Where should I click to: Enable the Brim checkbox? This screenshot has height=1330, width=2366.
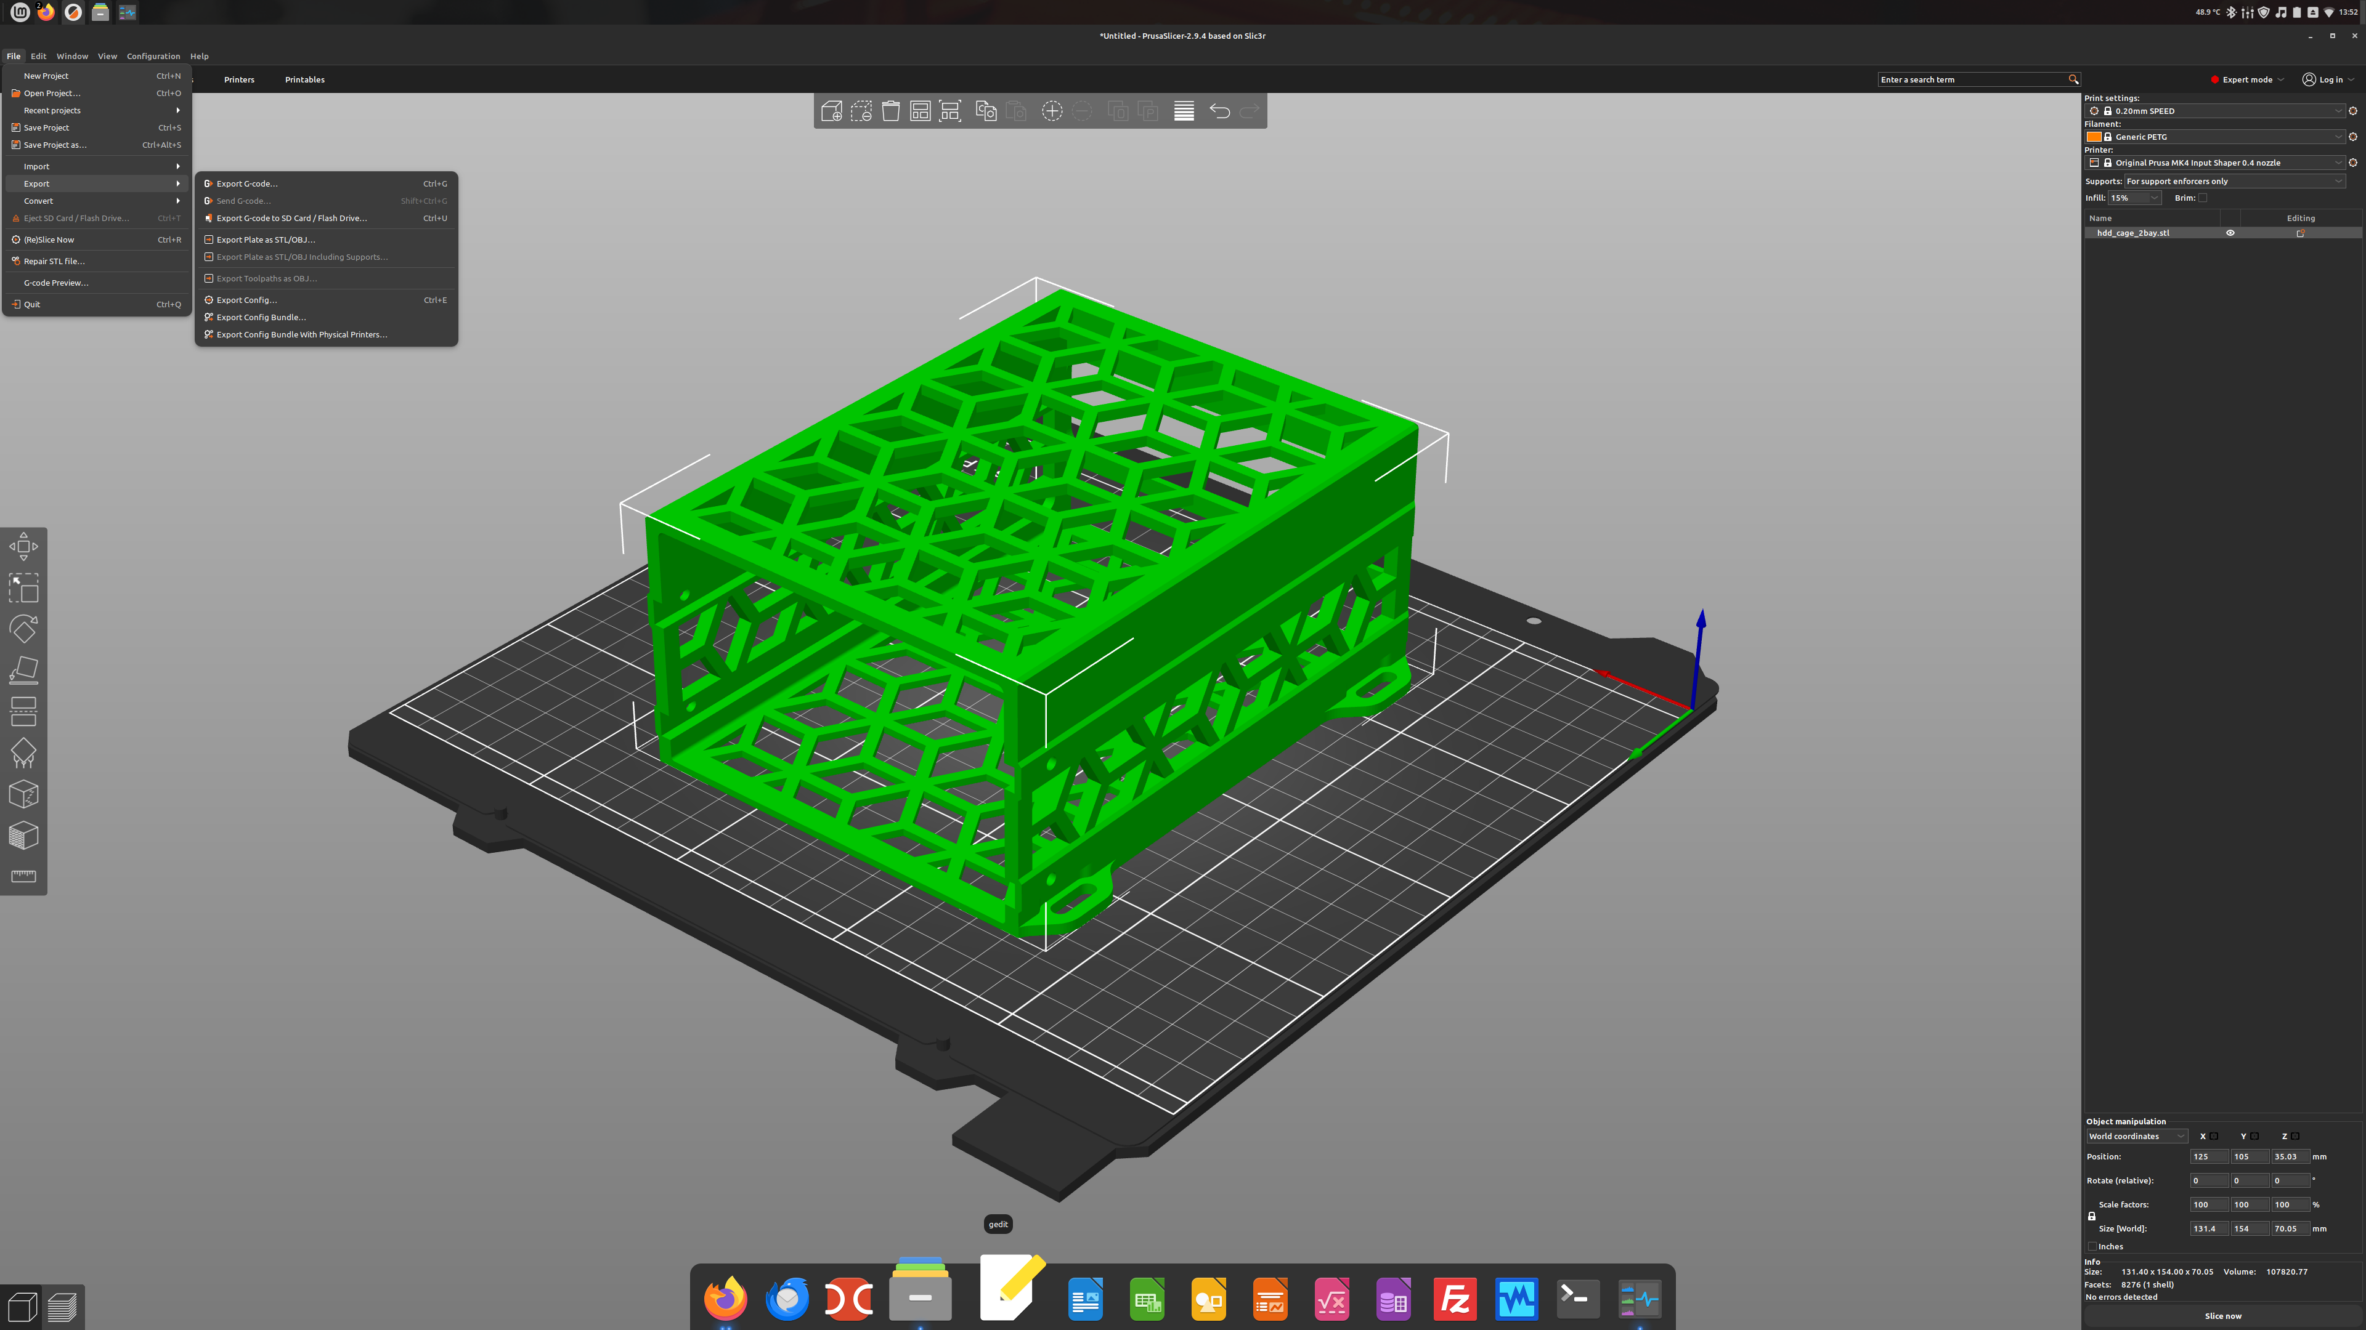[x=2201, y=197]
